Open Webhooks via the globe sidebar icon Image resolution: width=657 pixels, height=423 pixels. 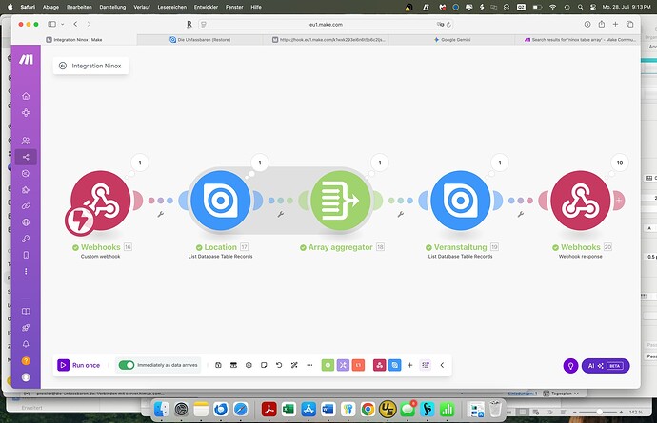[26, 222]
